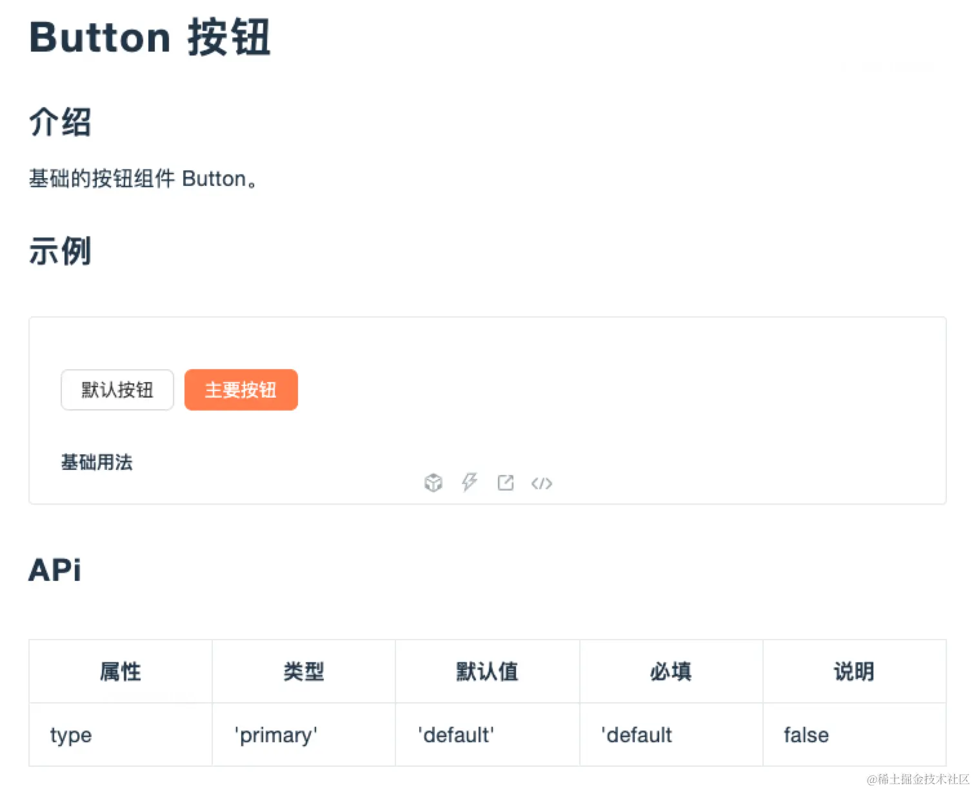Image resolution: width=974 pixels, height=790 pixels.
Task: Click the 类型 column header
Action: tap(304, 672)
